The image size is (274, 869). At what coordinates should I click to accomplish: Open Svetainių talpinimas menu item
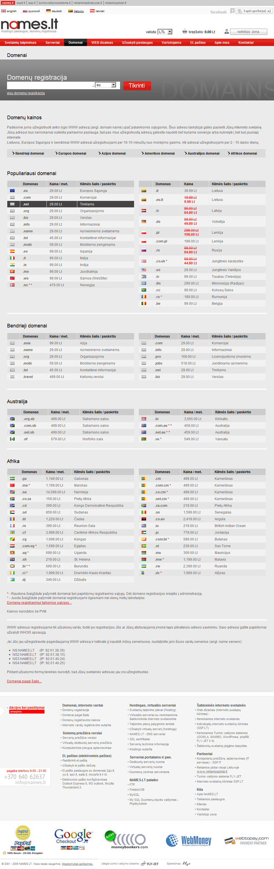(20, 42)
